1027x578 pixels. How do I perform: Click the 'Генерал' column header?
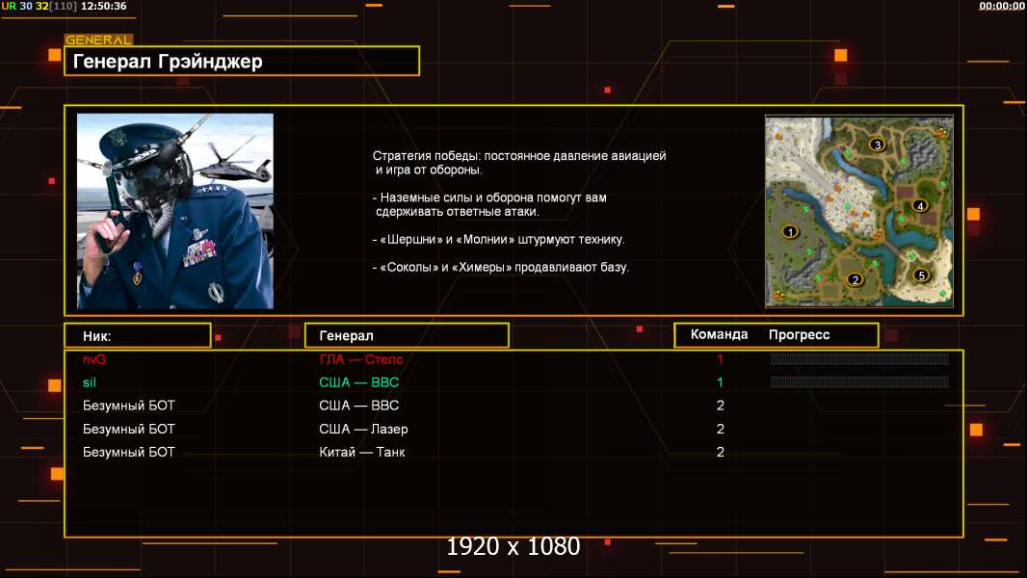pos(407,336)
